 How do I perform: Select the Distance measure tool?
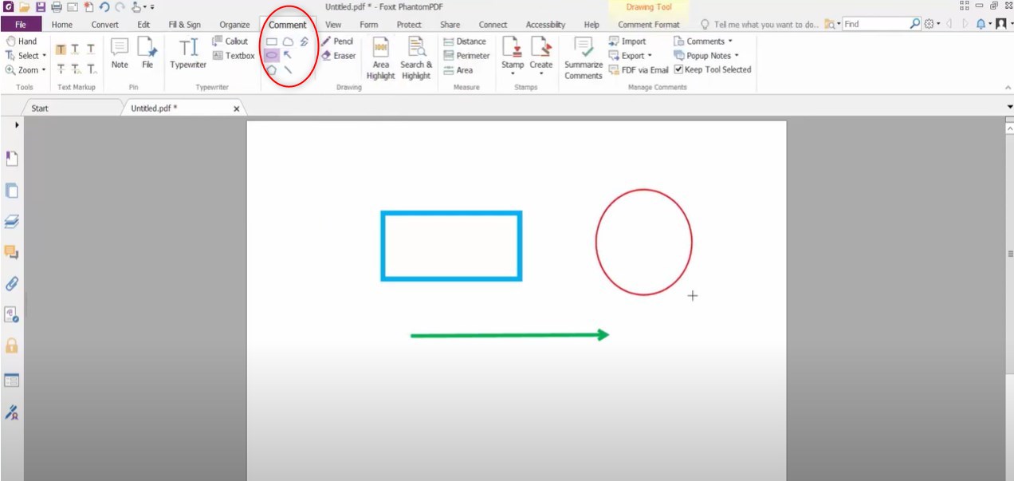coord(466,41)
